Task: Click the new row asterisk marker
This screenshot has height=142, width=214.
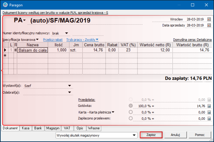Action: pos(5,55)
